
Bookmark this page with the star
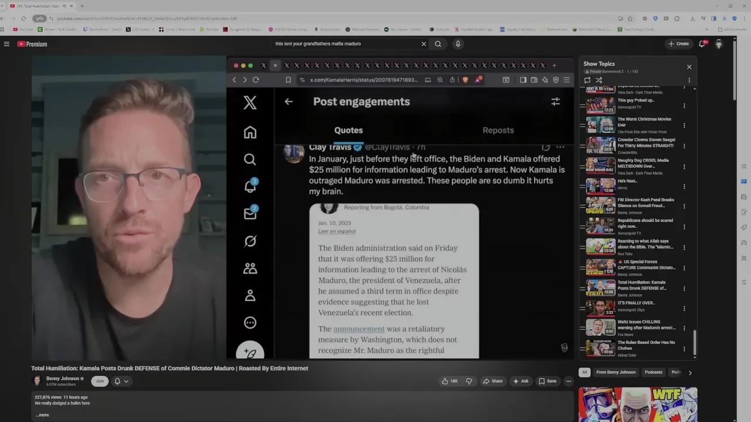tap(630, 18)
